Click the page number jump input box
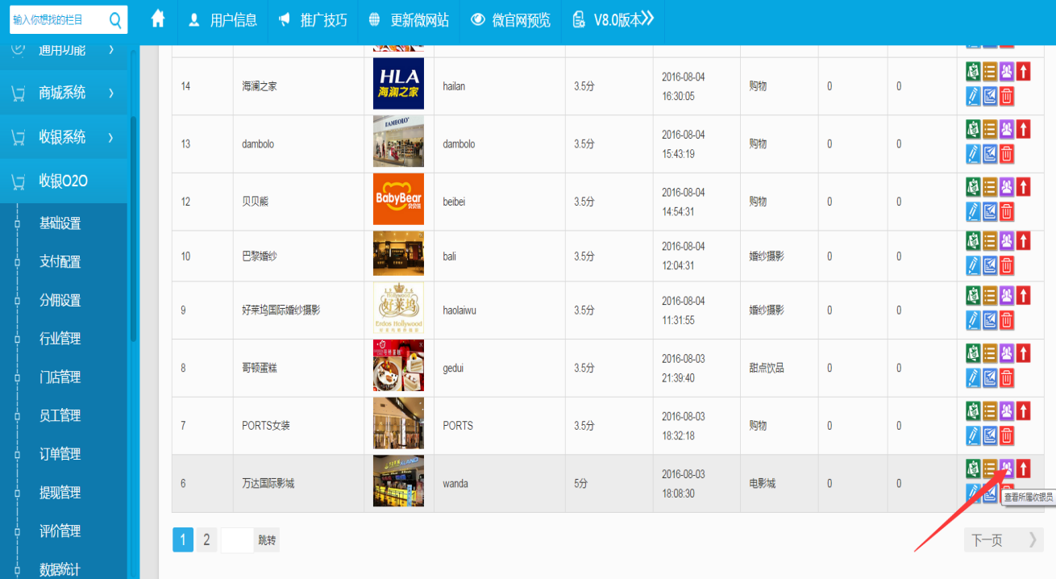Screen dimensions: 1056x579 [237, 540]
